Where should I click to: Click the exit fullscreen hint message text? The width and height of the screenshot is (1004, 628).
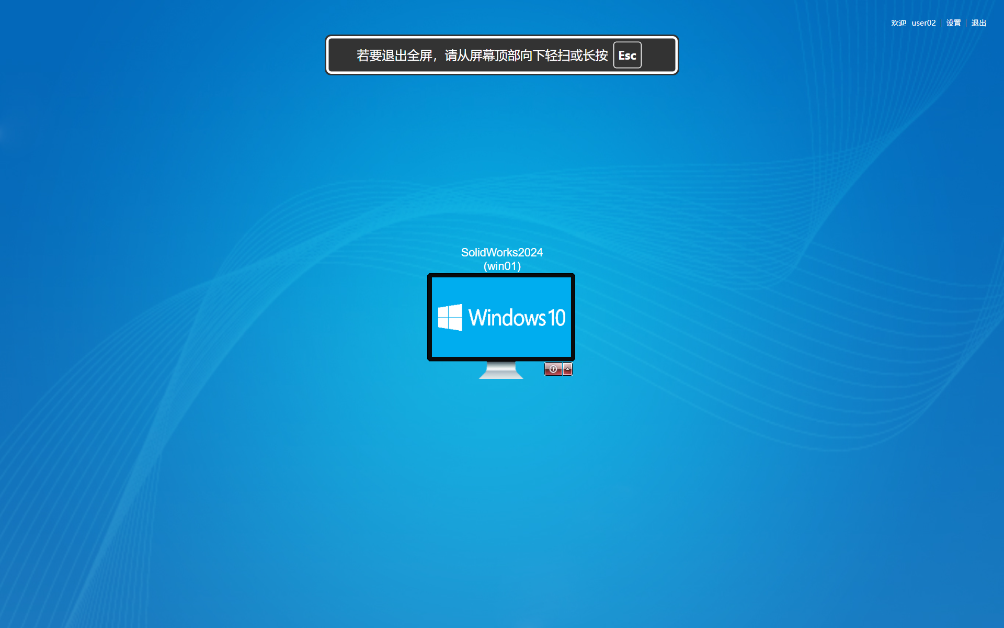(482, 55)
